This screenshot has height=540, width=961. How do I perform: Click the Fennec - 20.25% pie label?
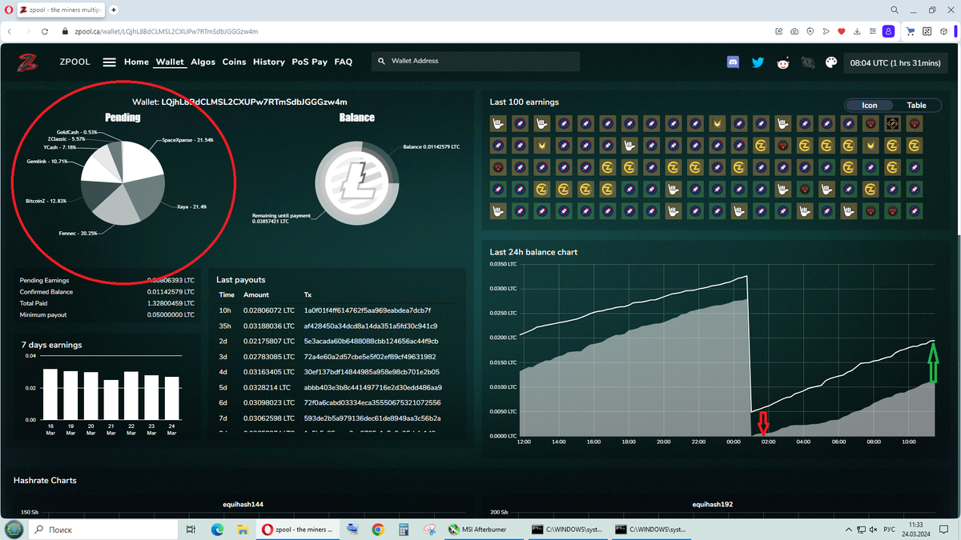coord(78,234)
